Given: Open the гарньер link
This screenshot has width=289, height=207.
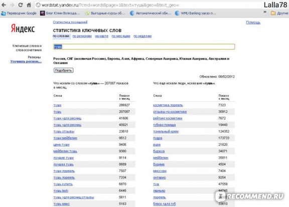Looking at the screenshot, I should point(159,191).
